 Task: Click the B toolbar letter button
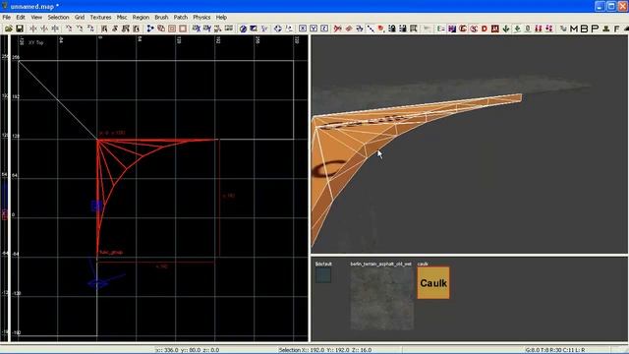pos(585,29)
